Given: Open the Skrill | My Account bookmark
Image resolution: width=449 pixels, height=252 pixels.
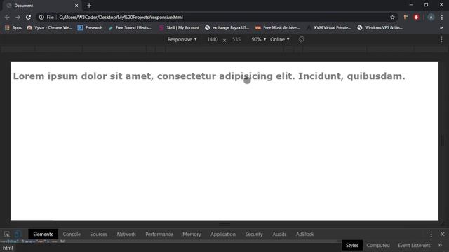Looking at the screenshot, I should pos(180,28).
